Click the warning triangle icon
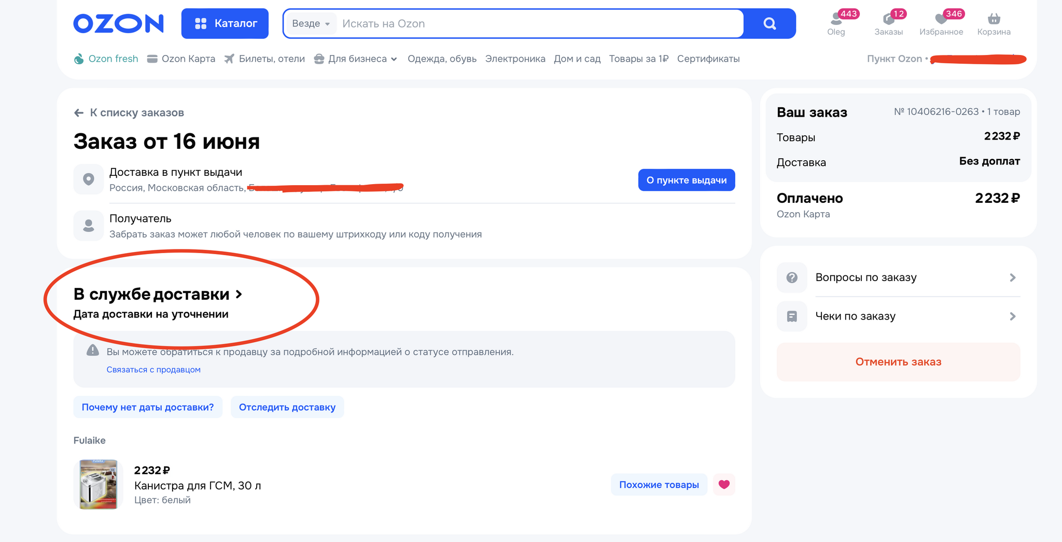Viewport: 1062px width, 542px height. pyautogui.click(x=93, y=351)
